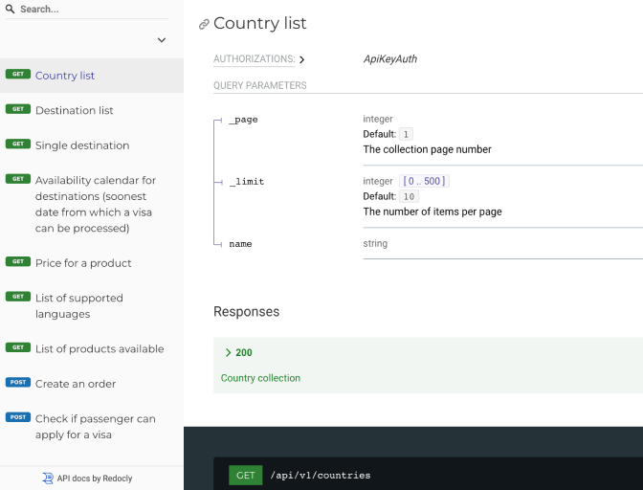The image size is (643, 490).
Task: Collapse the sidebar section using chevron
Action: point(161,40)
